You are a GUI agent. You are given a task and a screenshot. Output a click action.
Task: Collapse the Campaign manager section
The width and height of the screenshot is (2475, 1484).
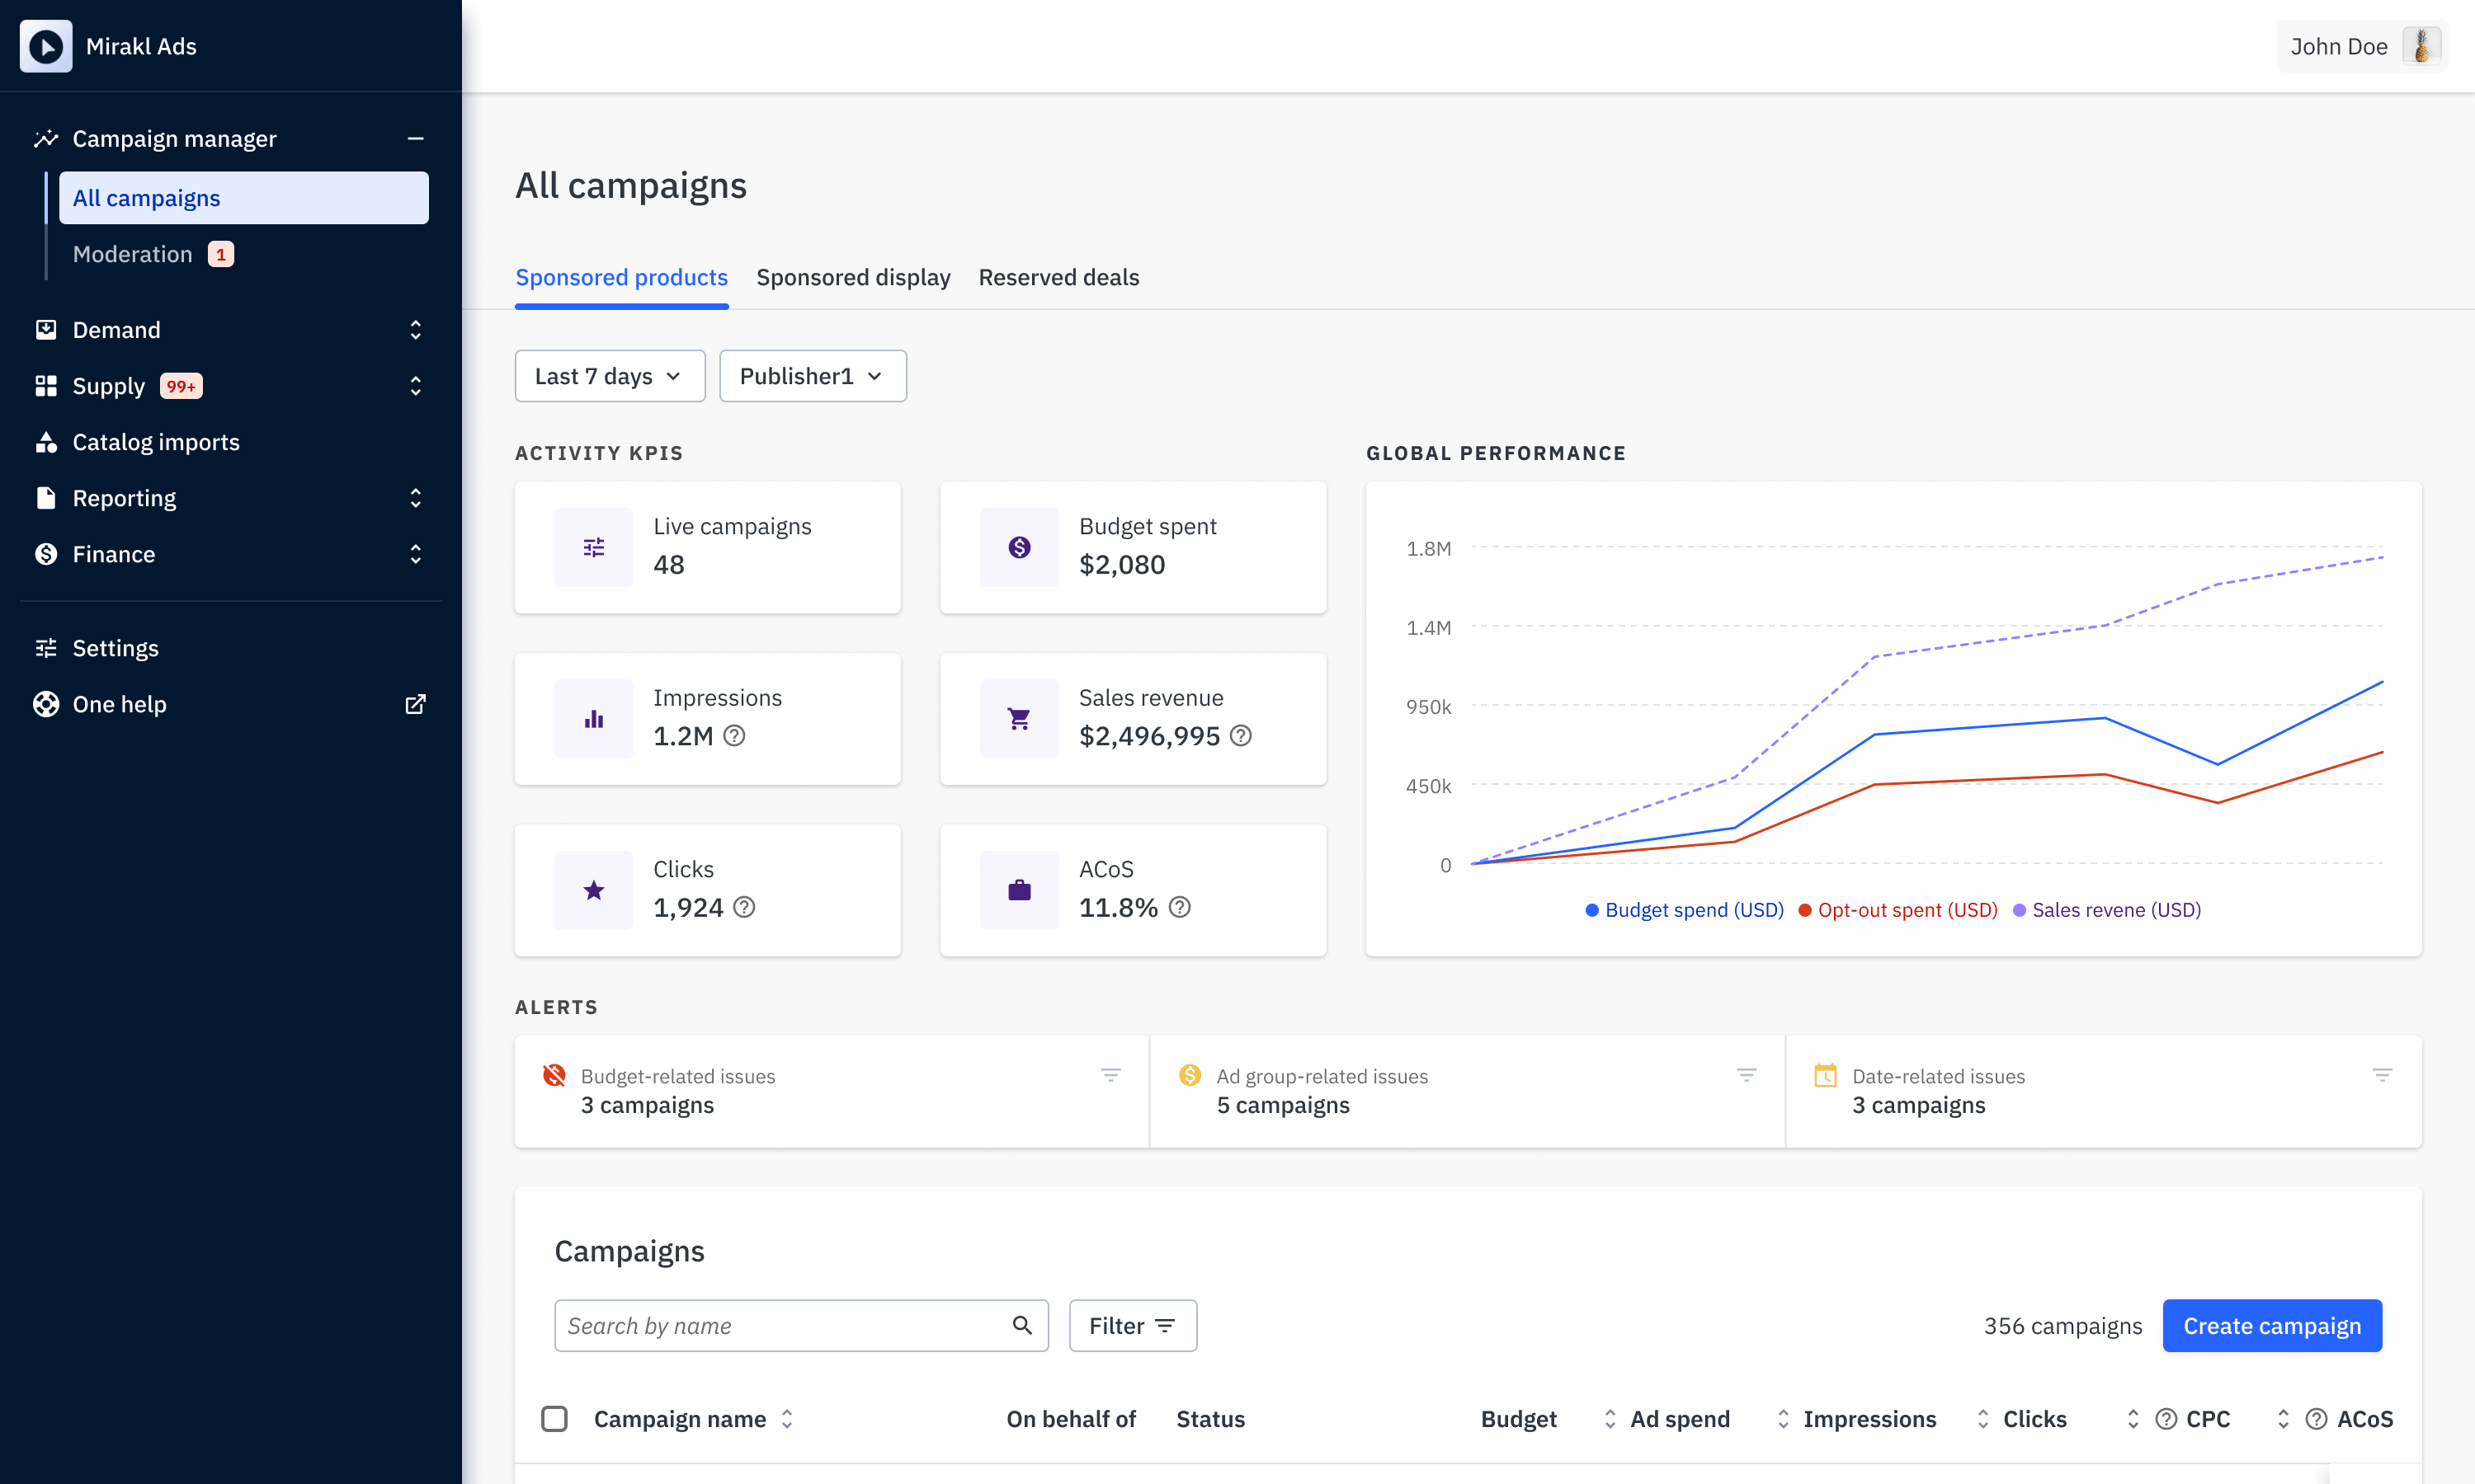(415, 139)
